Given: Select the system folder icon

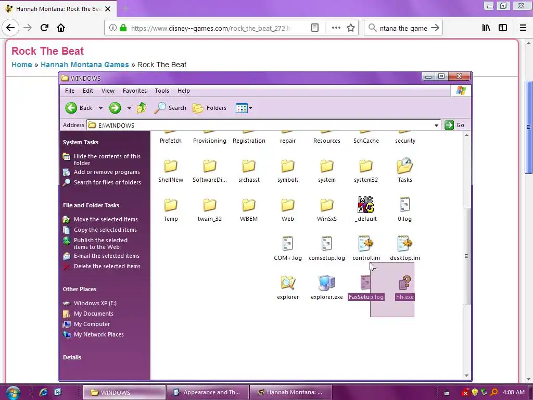Looking at the screenshot, I should (x=327, y=166).
